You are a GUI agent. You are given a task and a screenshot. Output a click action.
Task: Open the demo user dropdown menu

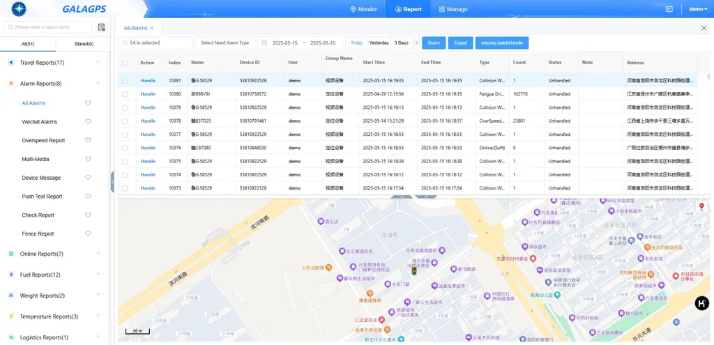click(697, 9)
